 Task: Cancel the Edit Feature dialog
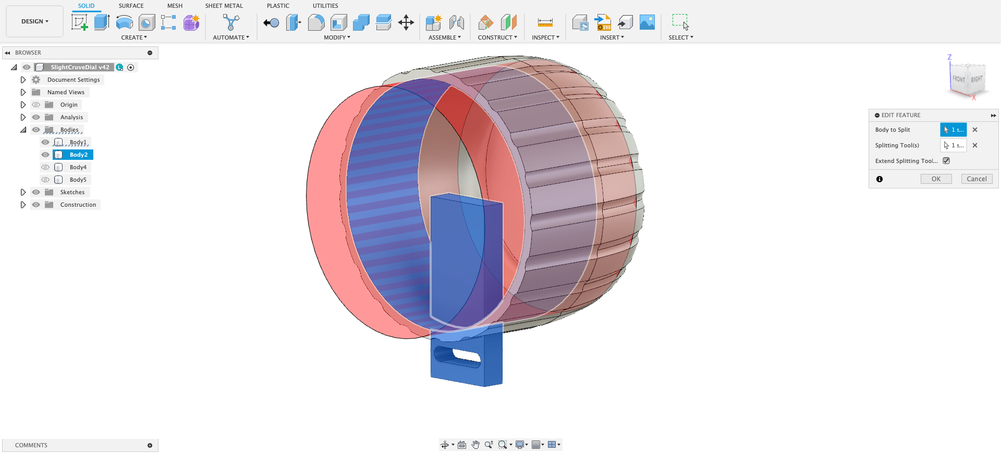(976, 179)
